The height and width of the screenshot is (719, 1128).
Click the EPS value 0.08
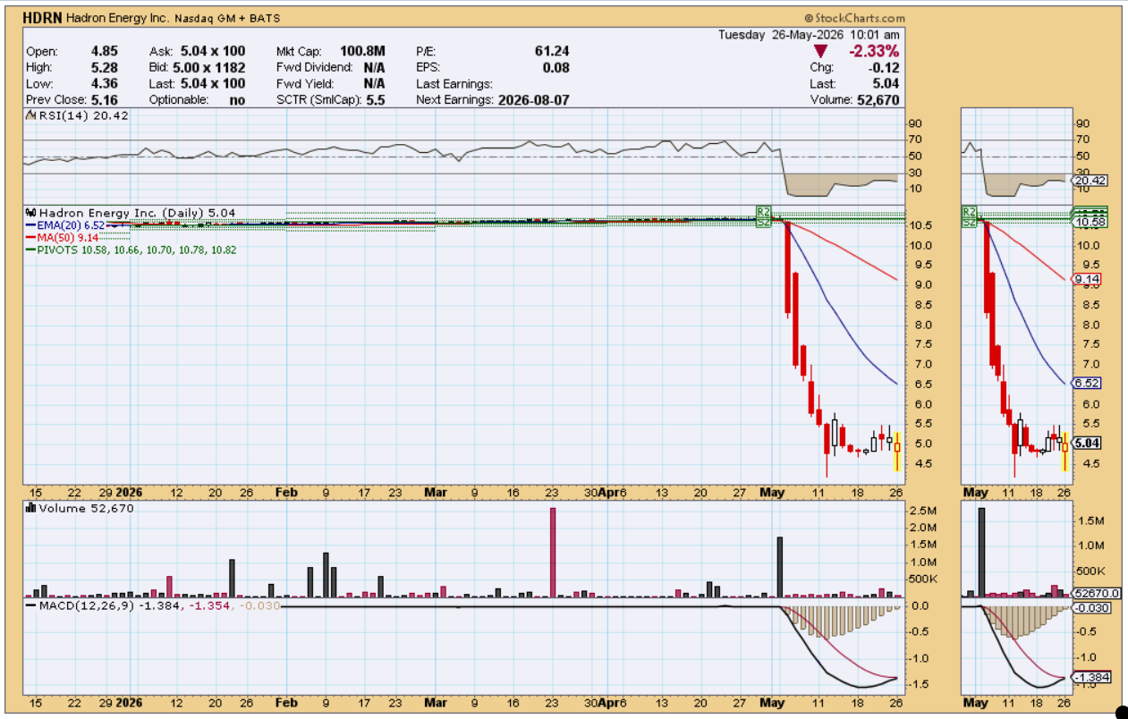pyautogui.click(x=556, y=68)
